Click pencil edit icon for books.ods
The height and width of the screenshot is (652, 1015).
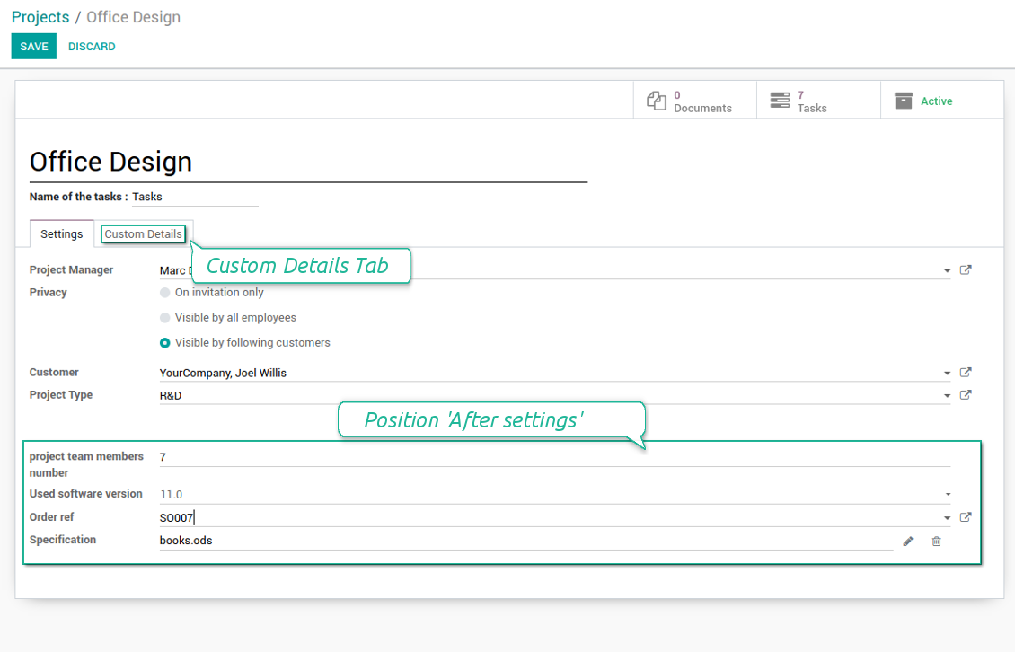point(908,542)
